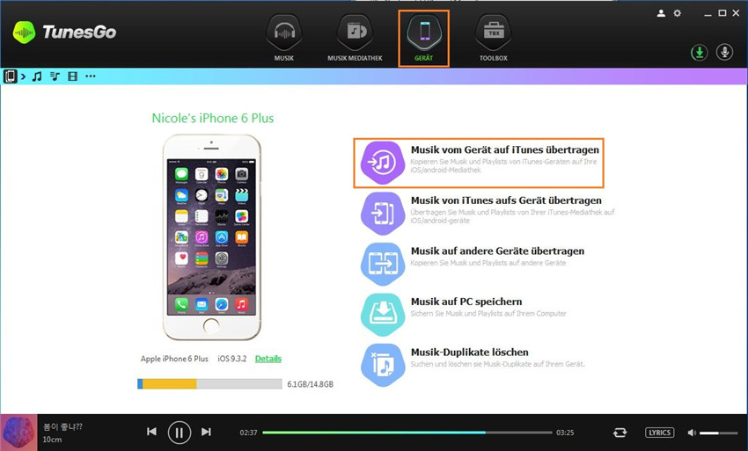
Task: Pause the current song
Action: tap(180, 433)
